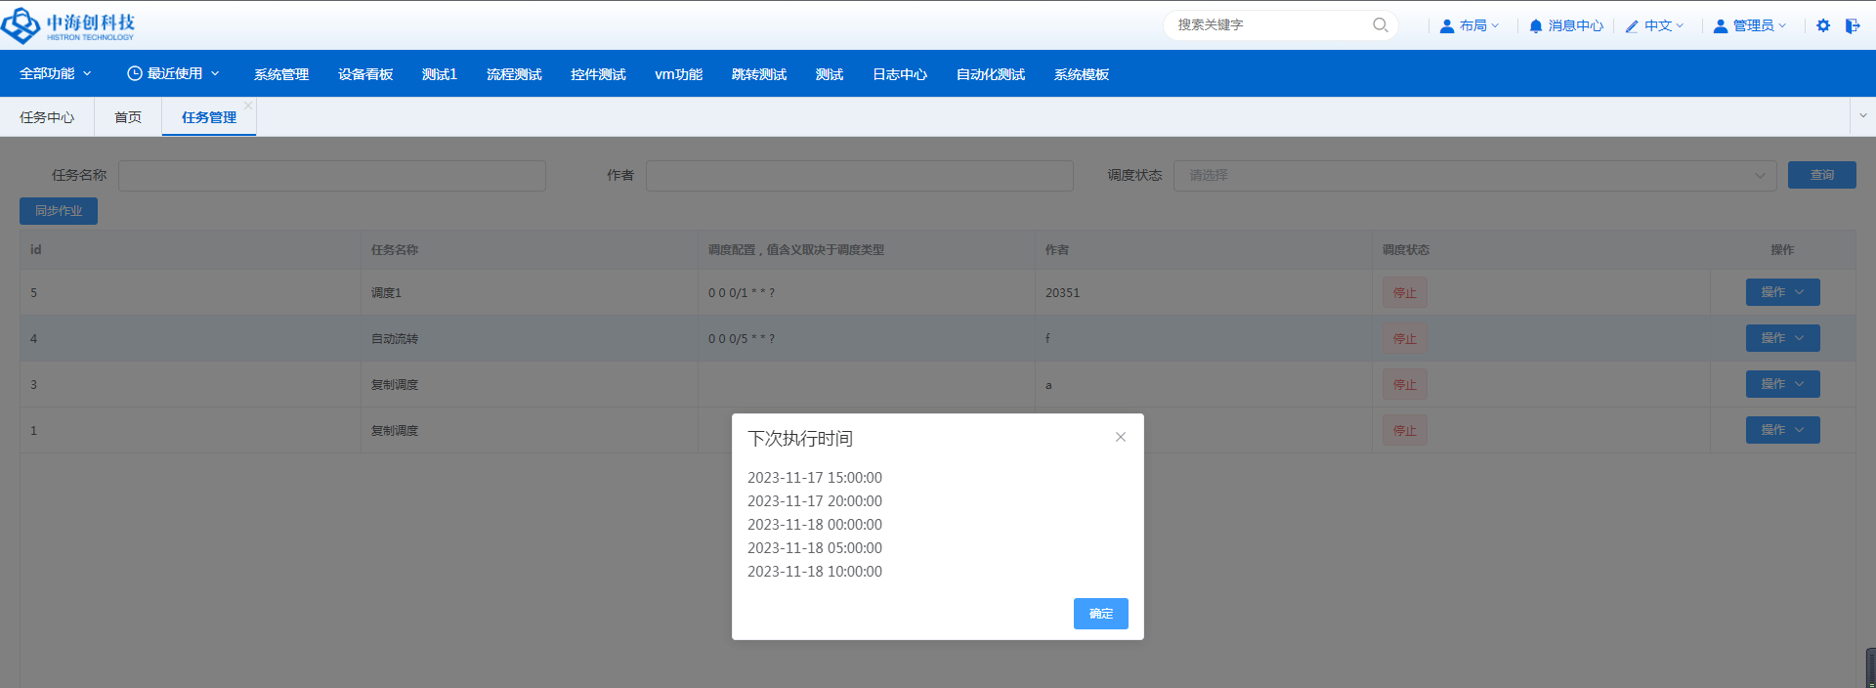Open the 中文 language dropdown
Image resolution: width=1876 pixels, height=688 pixels.
[x=1654, y=26]
